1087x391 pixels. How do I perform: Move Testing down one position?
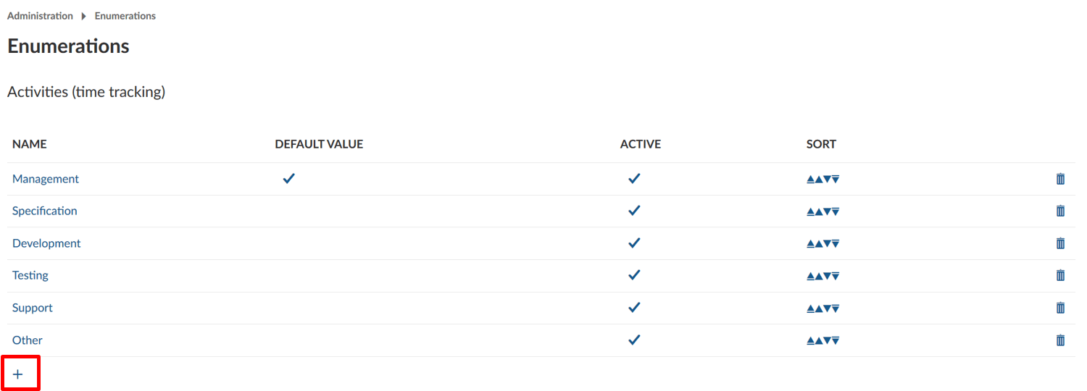(x=828, y=276)
